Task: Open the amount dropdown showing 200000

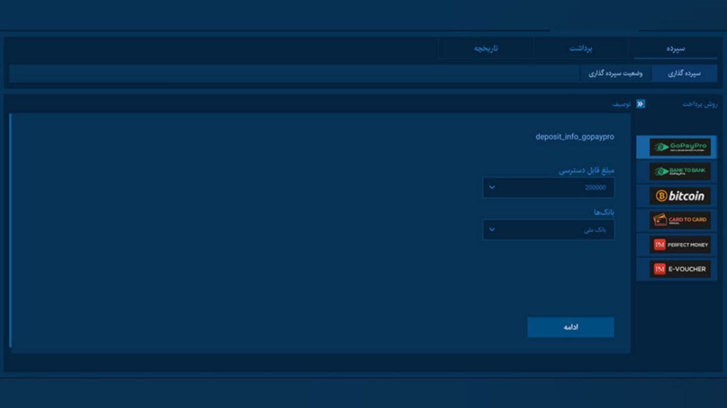Action: coord(548,188)
